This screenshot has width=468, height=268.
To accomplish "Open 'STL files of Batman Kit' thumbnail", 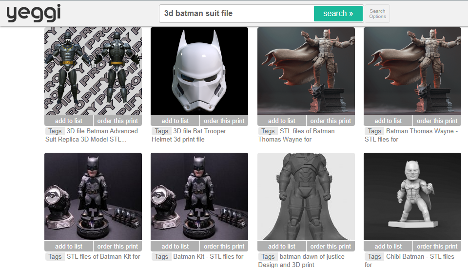I will pyautogui.click(x=93, y=197).
